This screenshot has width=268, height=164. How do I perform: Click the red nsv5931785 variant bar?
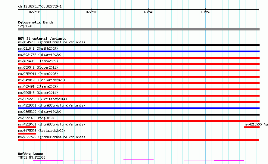(139, 58)
